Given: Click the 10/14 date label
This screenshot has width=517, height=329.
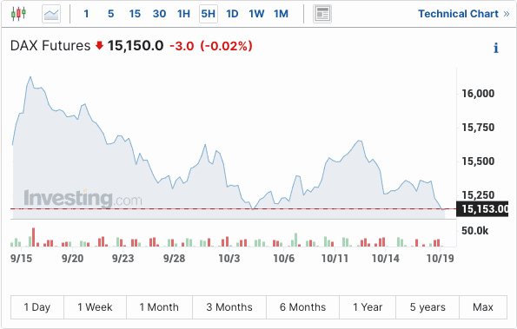Looking at the screenshot, I should [386, 258].
